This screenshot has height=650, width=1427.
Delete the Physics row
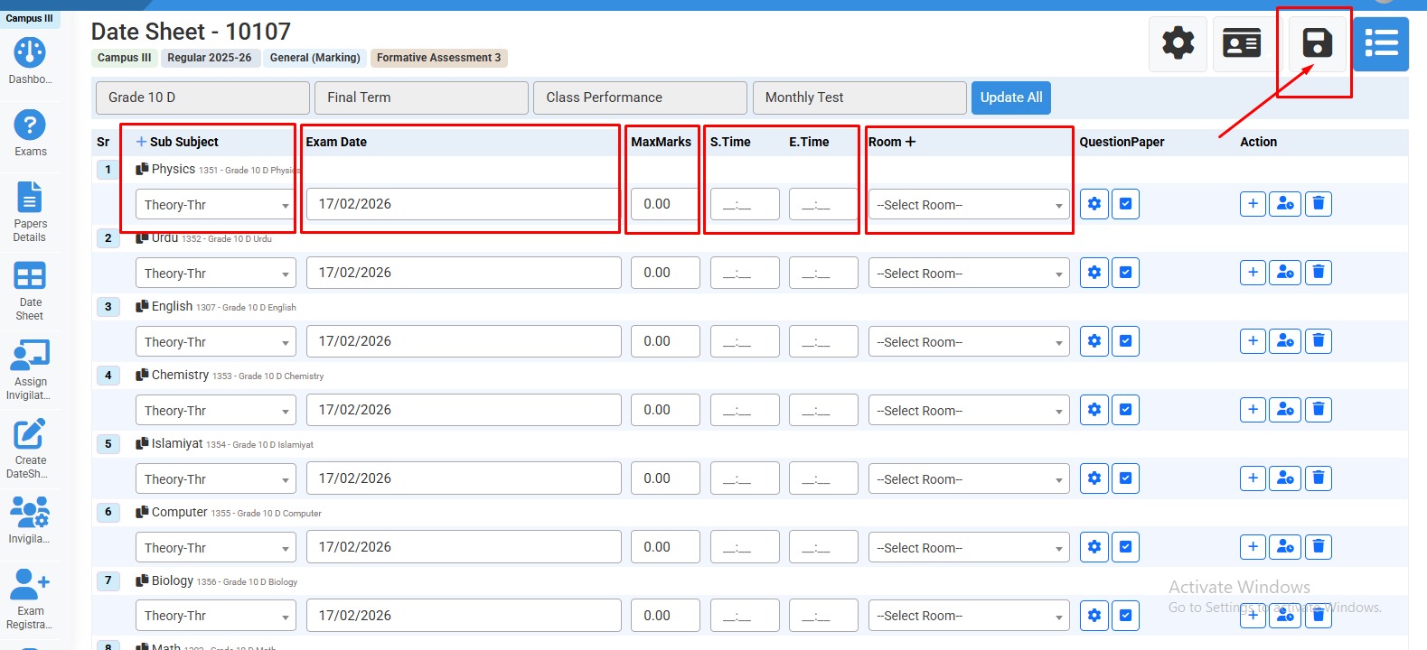click(1319, 204)
